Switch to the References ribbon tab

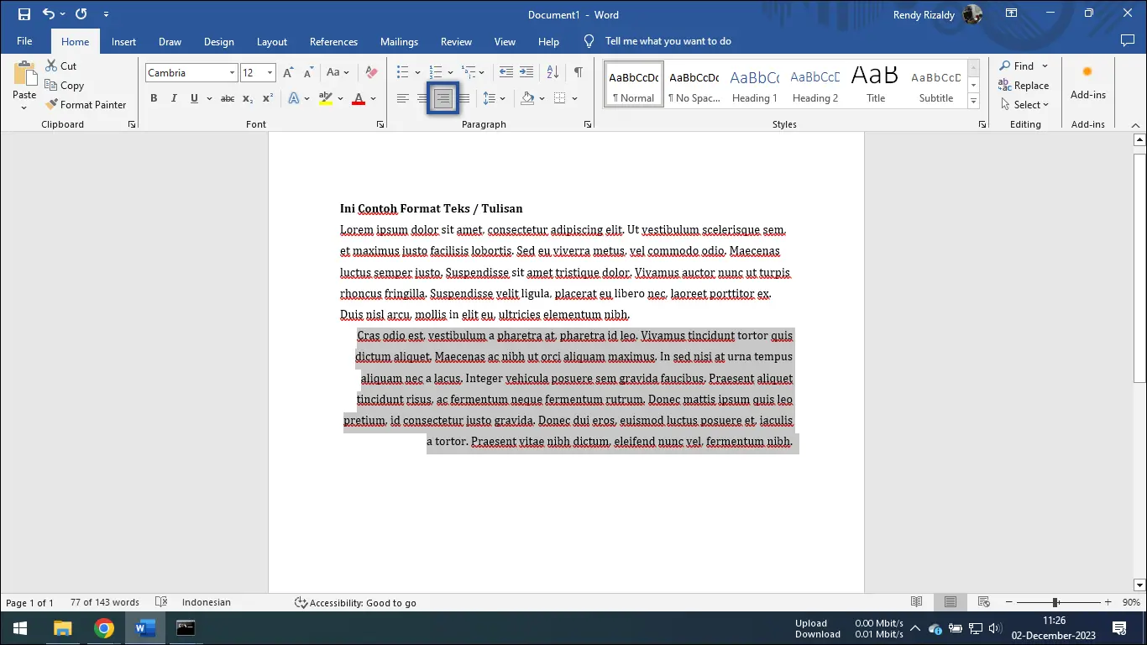(x=333, y=41)
